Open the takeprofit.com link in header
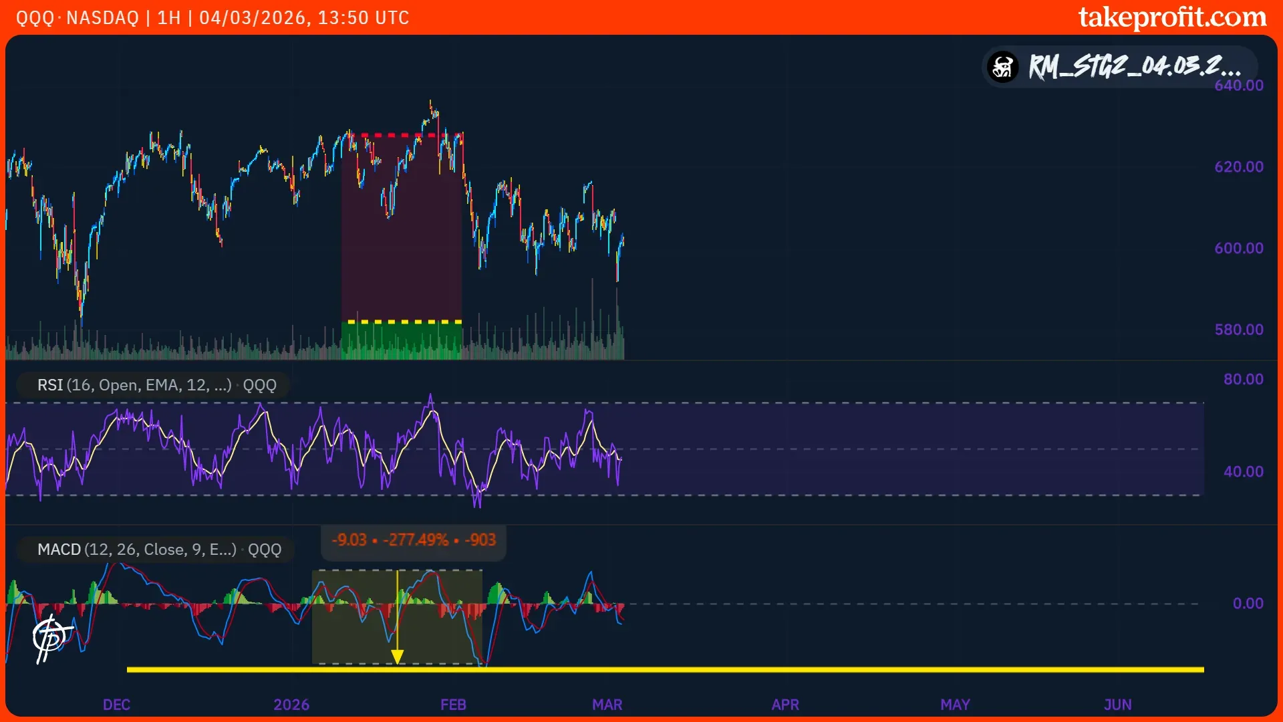This screenshot has height=722, width=1283. [x=1172, y=17]
